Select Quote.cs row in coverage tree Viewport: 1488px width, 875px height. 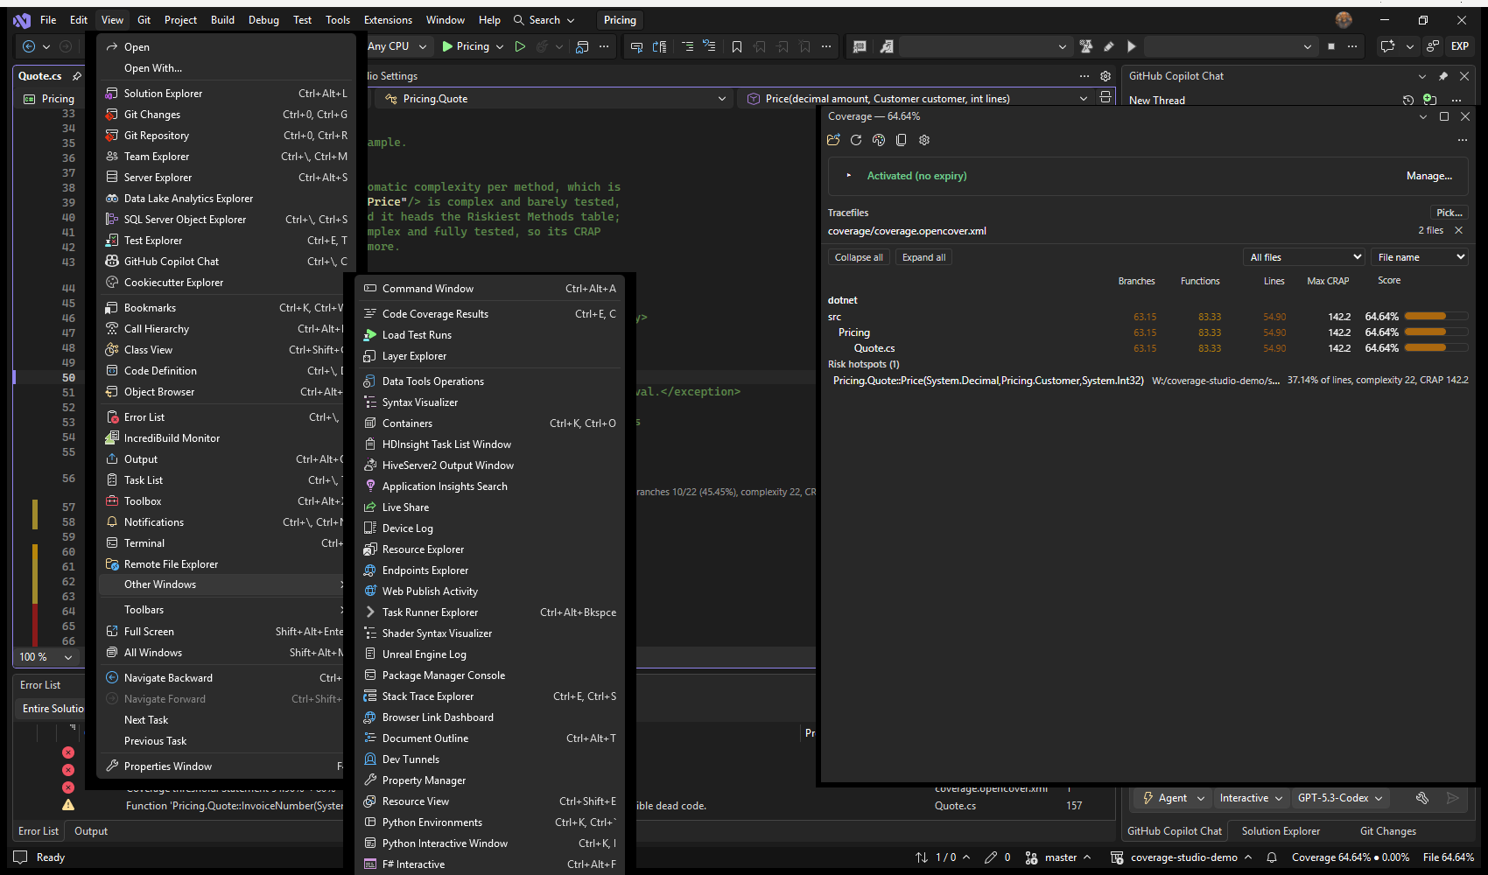click(x=1148, y=348)
